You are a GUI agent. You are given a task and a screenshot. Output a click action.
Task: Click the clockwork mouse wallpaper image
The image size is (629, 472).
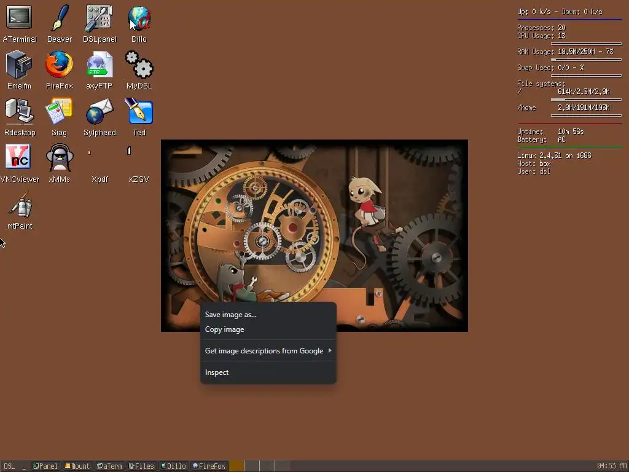314,235
